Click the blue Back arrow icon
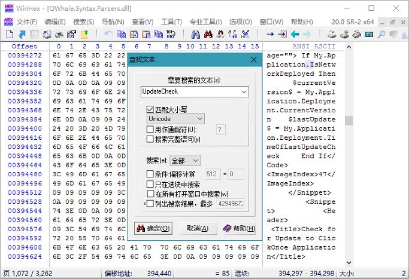The width and height of the screenshot is (409, 279). pos(294,34)
